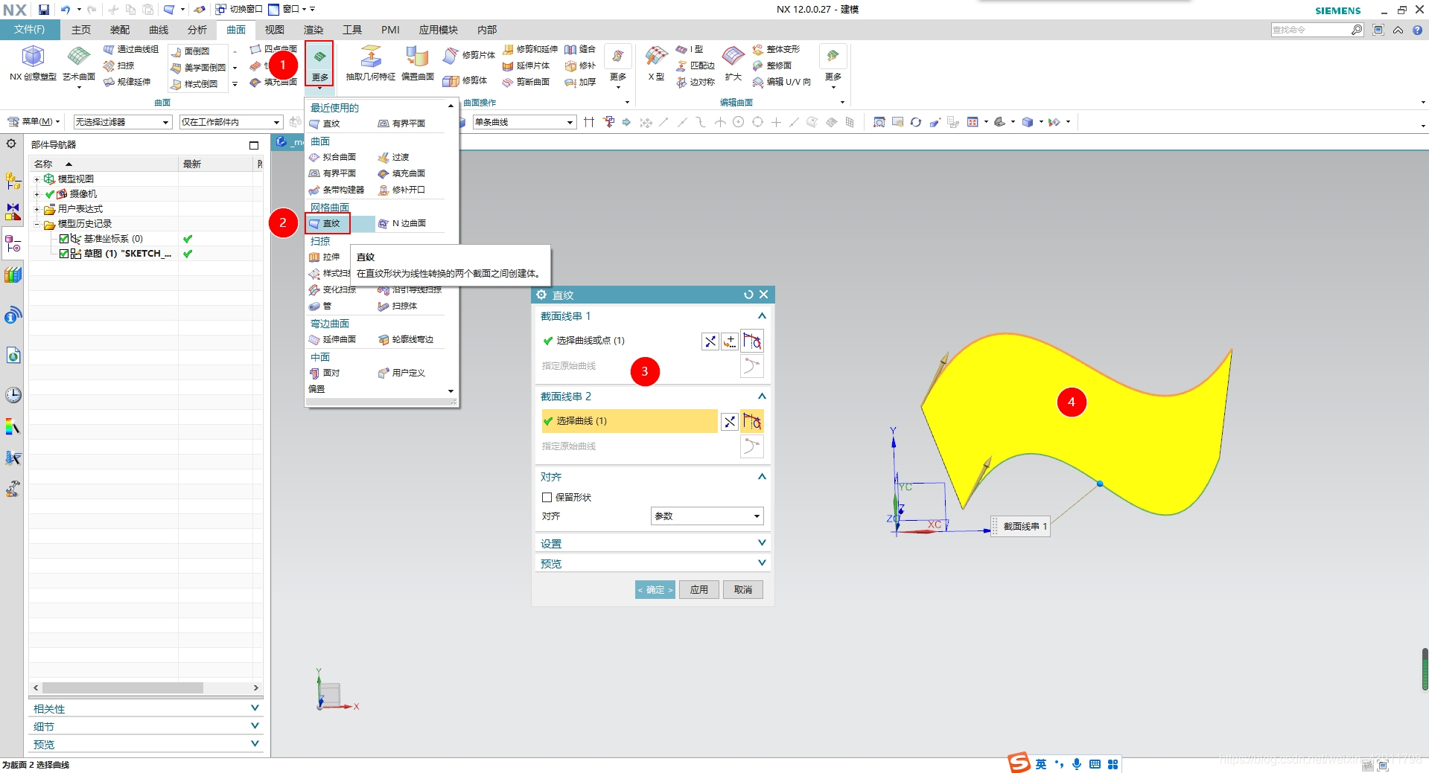1429x773 pixels.
Task: Toggle the 保留形状 checkbox
Action: click(x=547, y=497)
